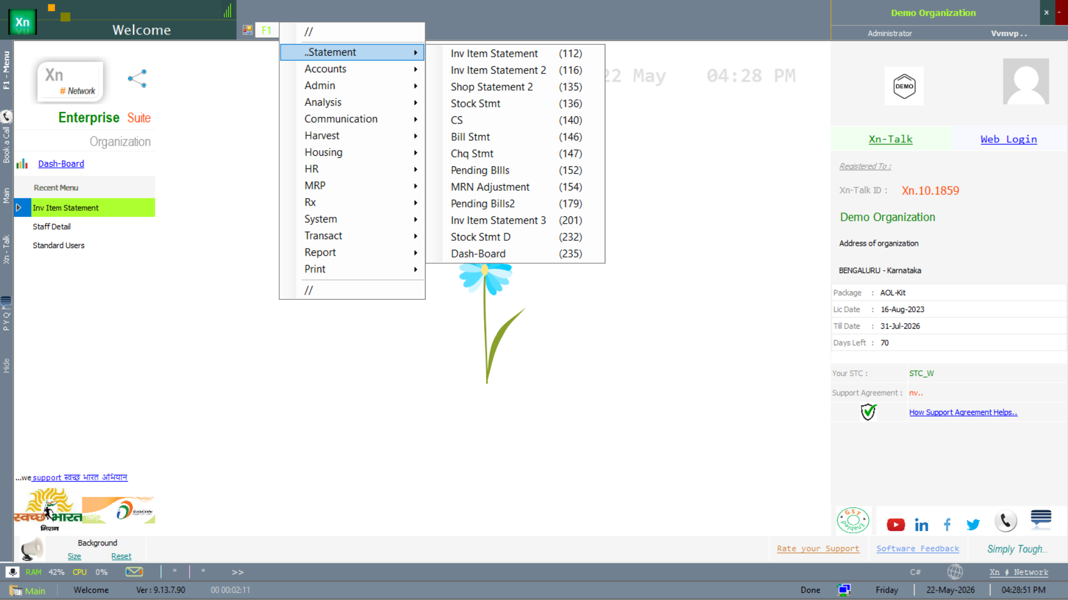Open the GST enabled badge icon
Viewport: 1068px width, 600px height.
coord(853,520)
